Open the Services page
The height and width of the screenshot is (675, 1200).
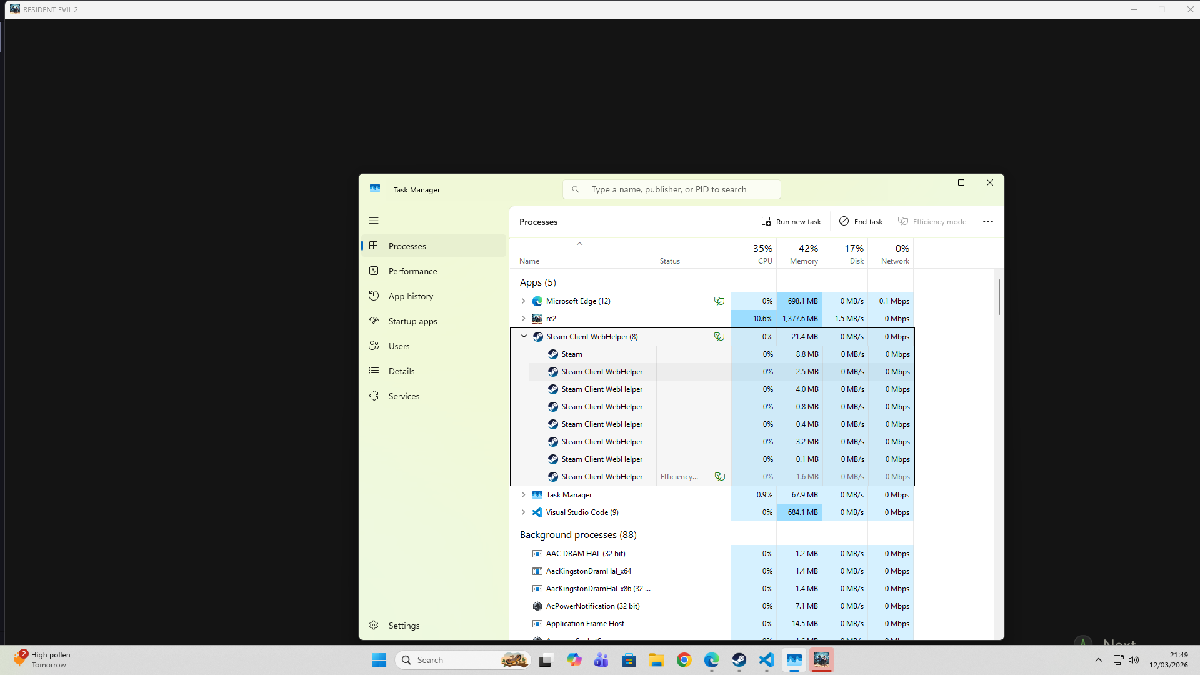point(404,396)
